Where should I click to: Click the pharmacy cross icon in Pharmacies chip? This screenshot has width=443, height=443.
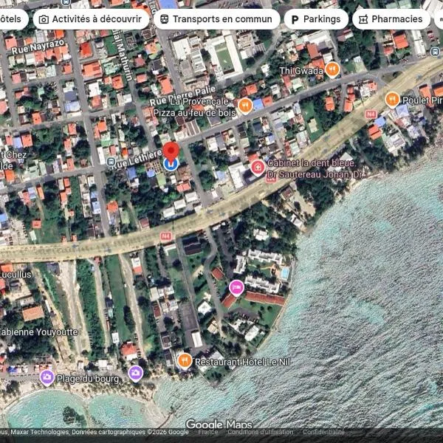(363, 19)
